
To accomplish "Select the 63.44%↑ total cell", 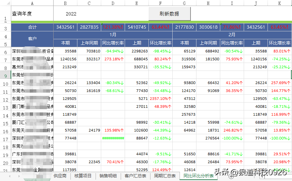I will (x=160, y=27).
